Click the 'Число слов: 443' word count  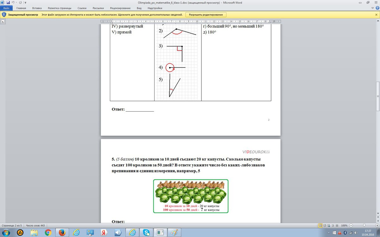(35, 226)
